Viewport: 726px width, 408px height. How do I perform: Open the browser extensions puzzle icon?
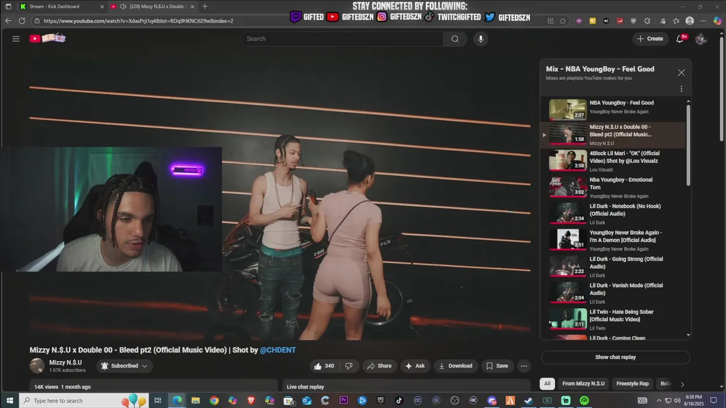(x=647, y=20)
